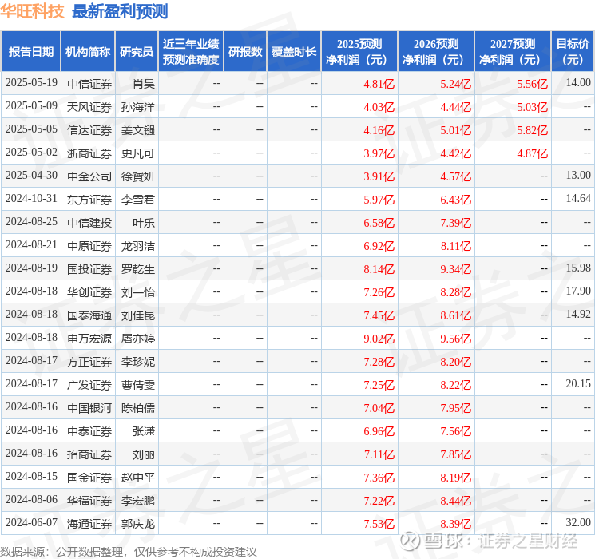
Task: Click target price 32.00
Action: point(578,522)
